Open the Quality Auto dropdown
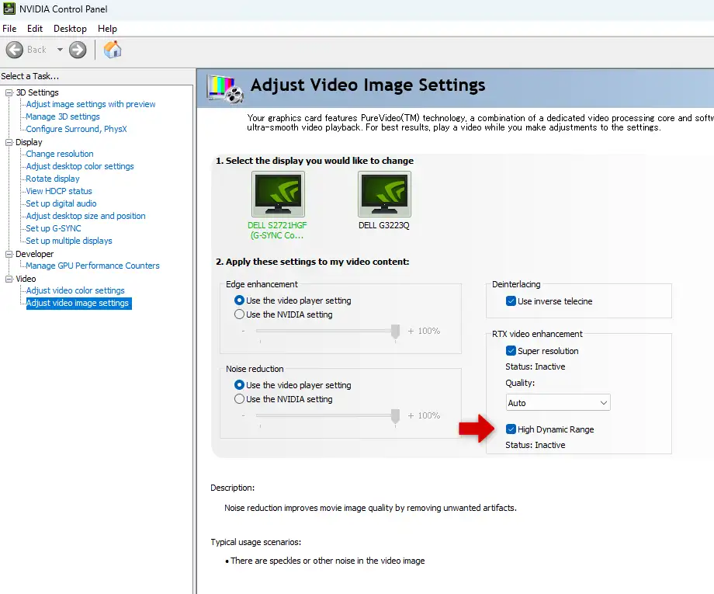 click(557, 403)
